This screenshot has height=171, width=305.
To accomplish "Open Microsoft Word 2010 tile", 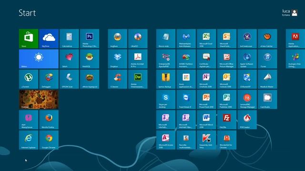I will pos(206,120).
